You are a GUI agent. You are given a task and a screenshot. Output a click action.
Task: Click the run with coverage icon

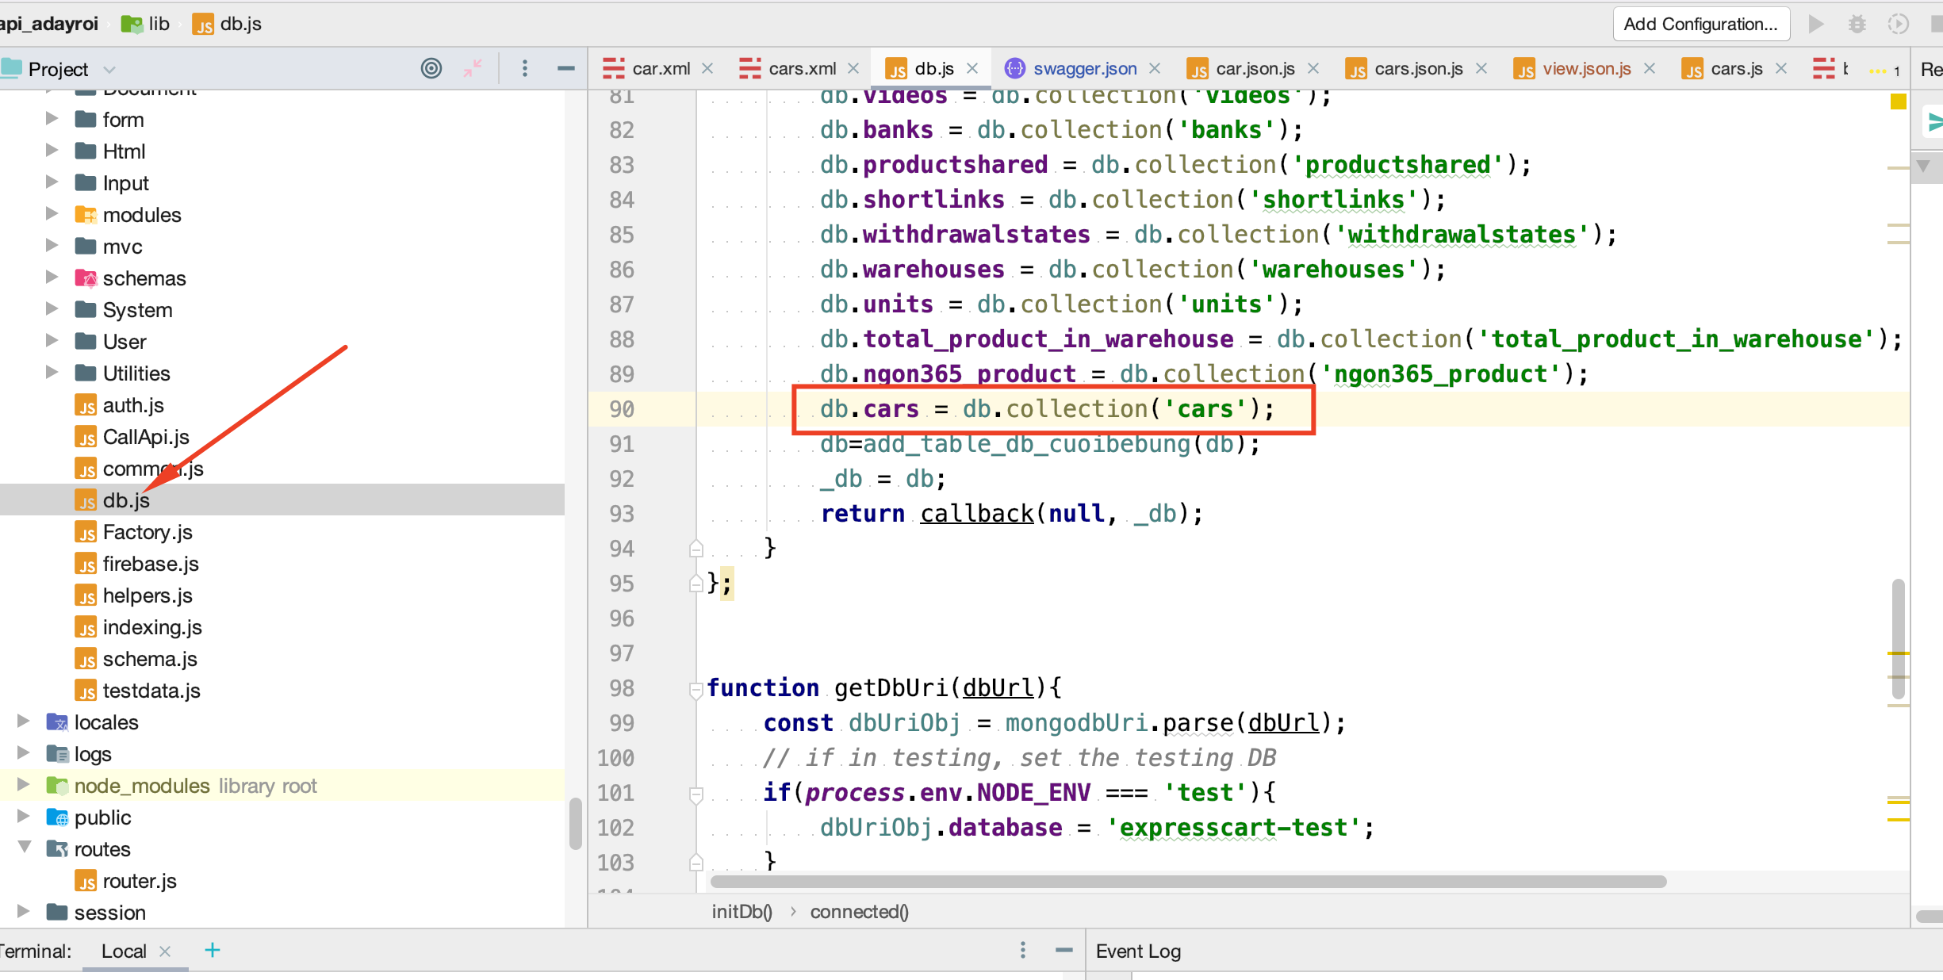1898,24
